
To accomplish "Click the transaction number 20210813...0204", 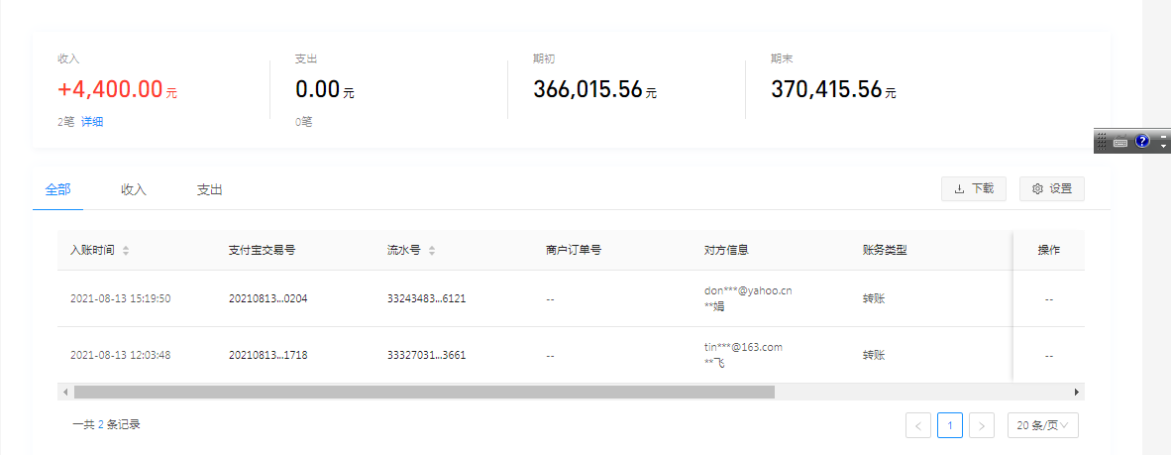I will coord(267,298).
